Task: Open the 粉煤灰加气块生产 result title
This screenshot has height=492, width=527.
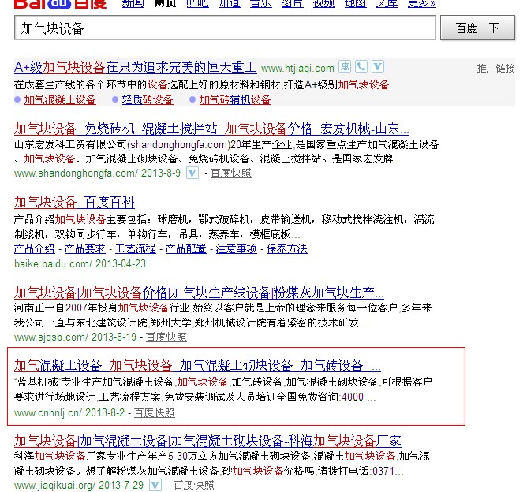Action: (x=199, y=293)
